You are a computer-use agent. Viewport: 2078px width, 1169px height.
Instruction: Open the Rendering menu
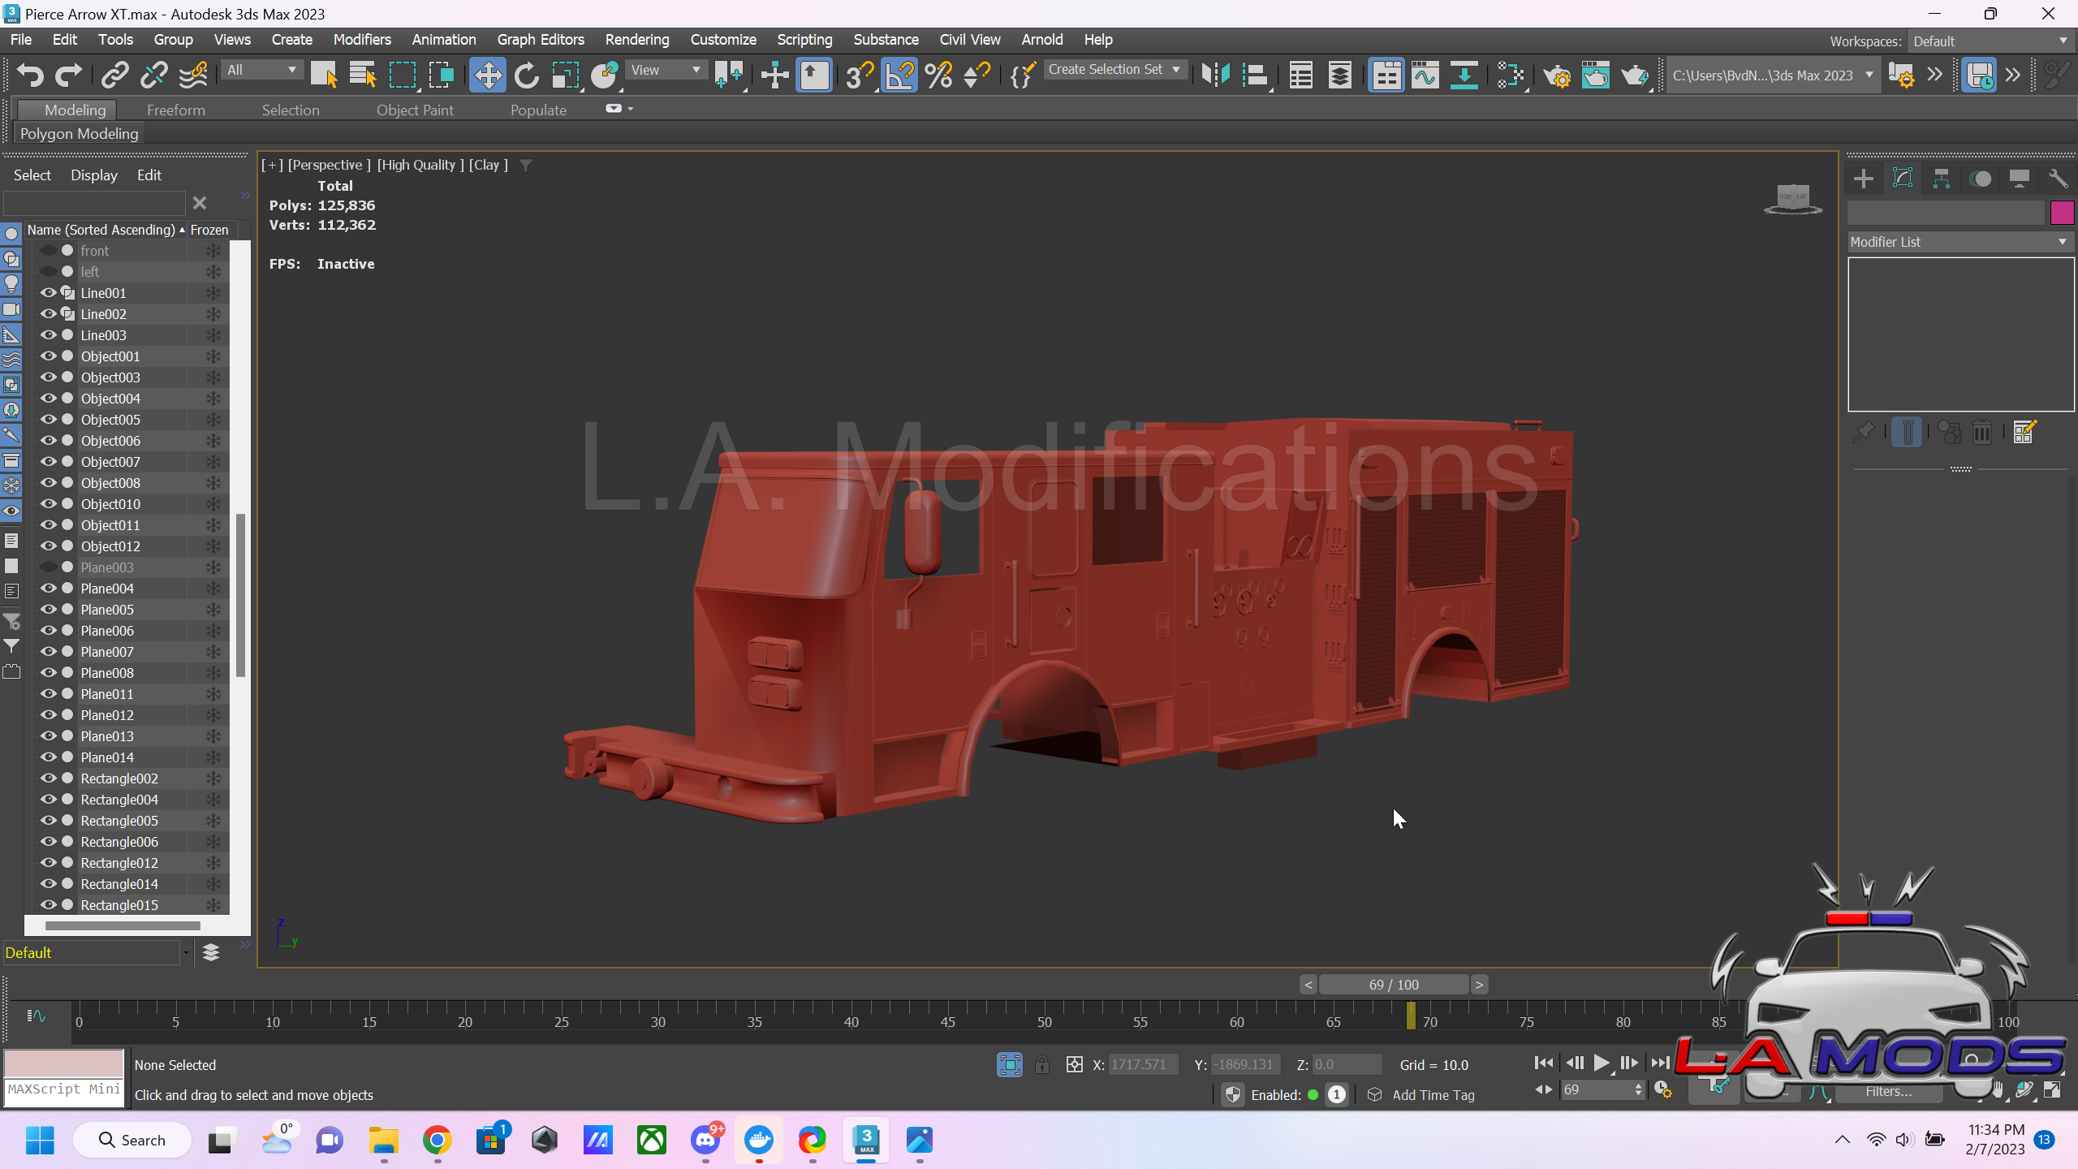point(636,39)
